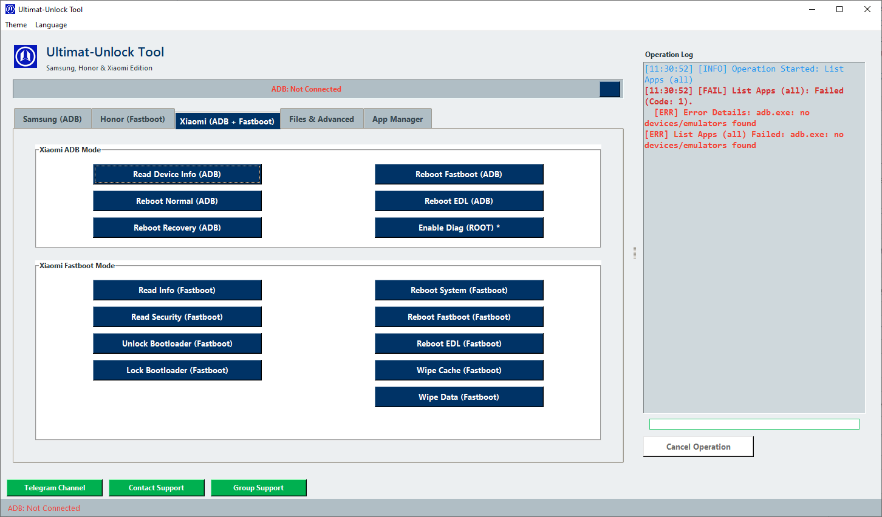The width and height of the screenshot is (882, 517).
Task: Lock the bootloader via Fastboot
Action: [x=177, y=370]
